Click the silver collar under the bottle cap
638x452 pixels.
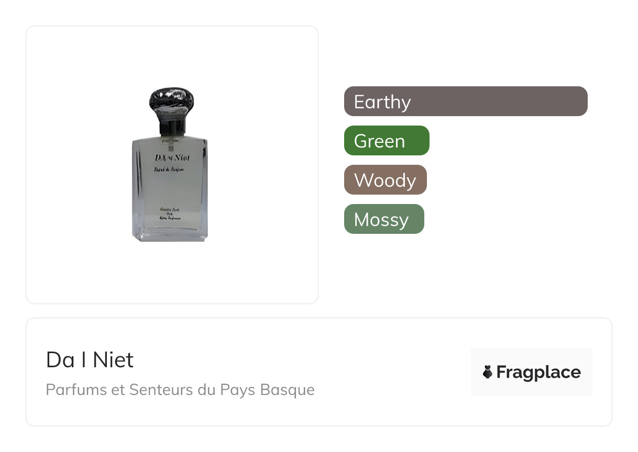pos(172,127)
